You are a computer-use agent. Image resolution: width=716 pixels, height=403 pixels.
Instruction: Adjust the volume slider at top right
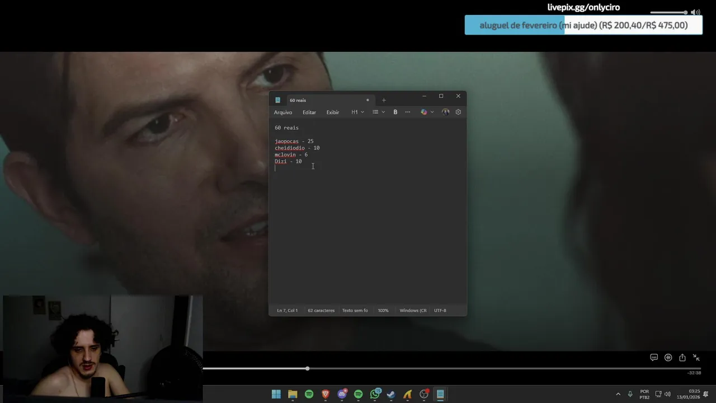pos(668,12)
